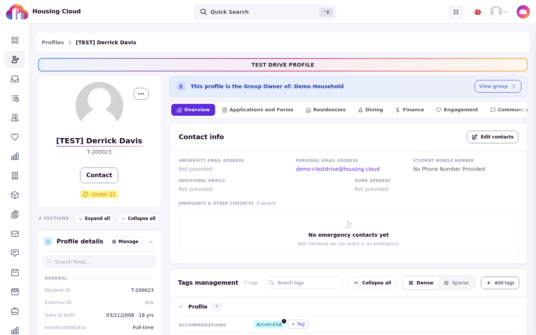Open user avatar account dropdown
The height and width of the screenshot is (335, 536).
point(499,12)
